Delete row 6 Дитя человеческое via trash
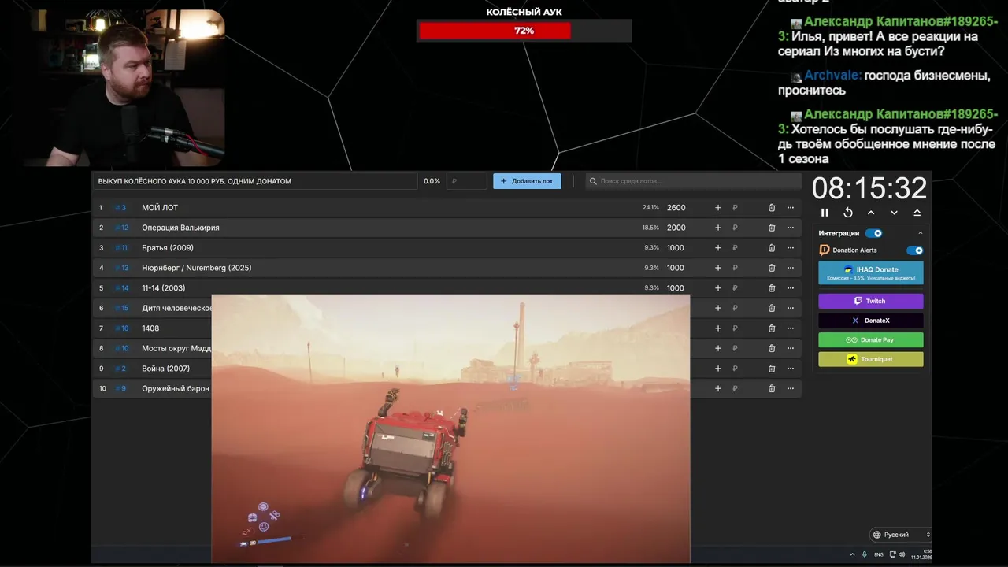This screenshot has height=567, width=1008. pos(772,308)
